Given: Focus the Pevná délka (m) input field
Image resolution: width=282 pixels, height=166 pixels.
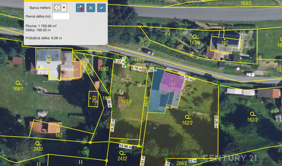Looking at the screenshot, I should click(x=61, y=16).
